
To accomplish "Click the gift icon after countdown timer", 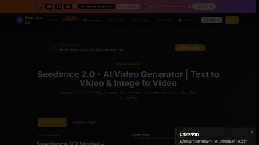I will click(75, 6).
